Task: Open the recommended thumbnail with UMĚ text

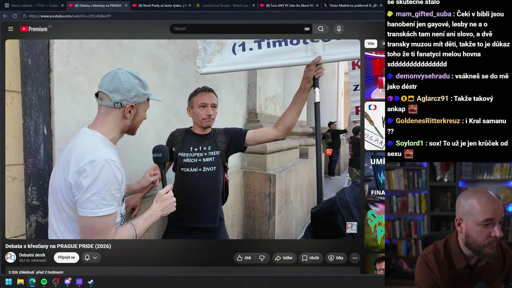Action: tap(375, 176)
